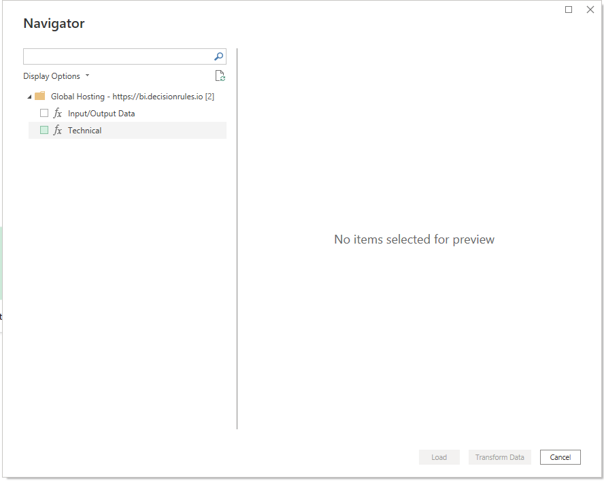
Task: Click the magnifier icon in the search box
Action: click(218, 56)
